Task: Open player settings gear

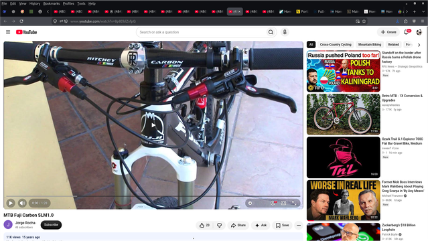Action: coord(273,203)
